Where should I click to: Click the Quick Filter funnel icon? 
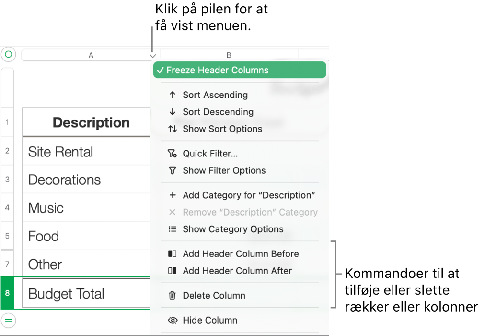click(173, 154)
